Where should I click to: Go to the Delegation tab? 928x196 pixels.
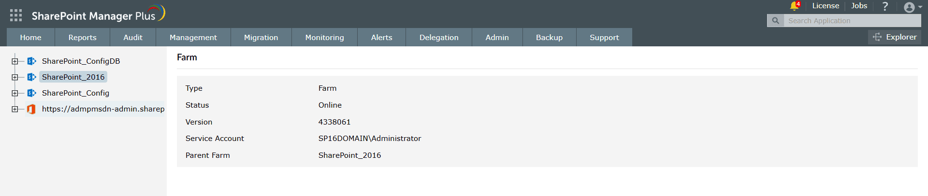click(x=439, y=38)
